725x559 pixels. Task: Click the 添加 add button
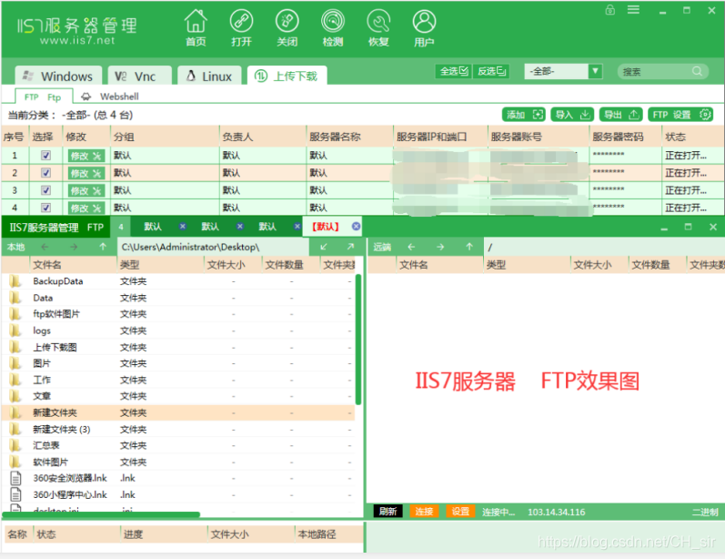(x=524, y=115)
